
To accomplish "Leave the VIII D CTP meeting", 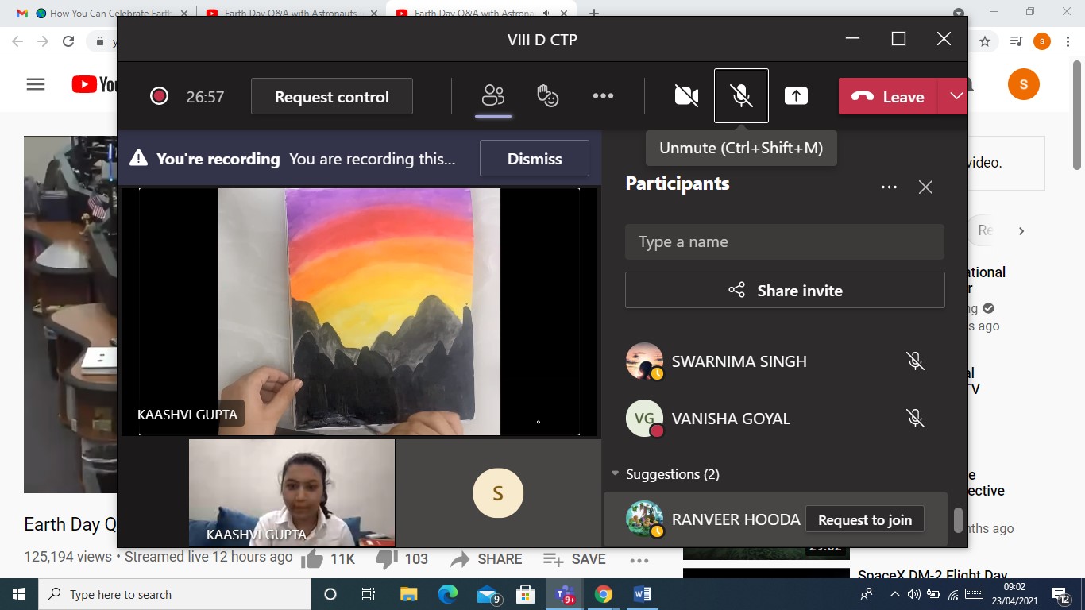I will (x=888, y=97).
